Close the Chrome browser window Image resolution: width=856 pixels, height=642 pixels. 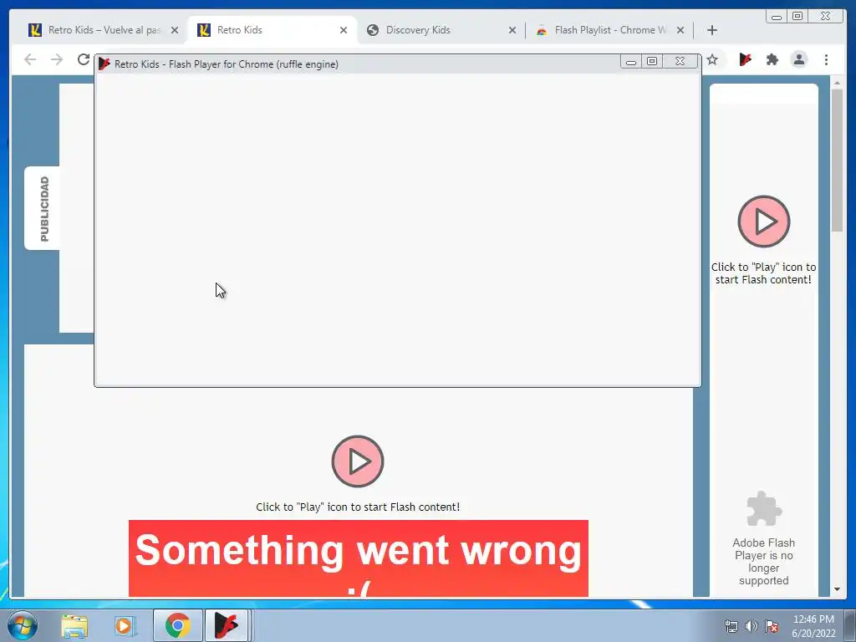pyautogui.click(x=826, y=17)
